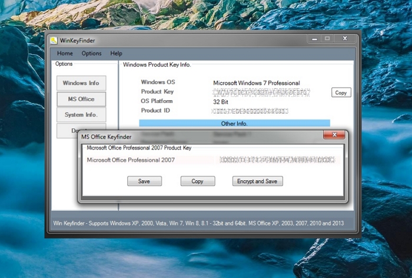
Task: Select the MS Office button in sidebar
Action: (x=81, y=99)
